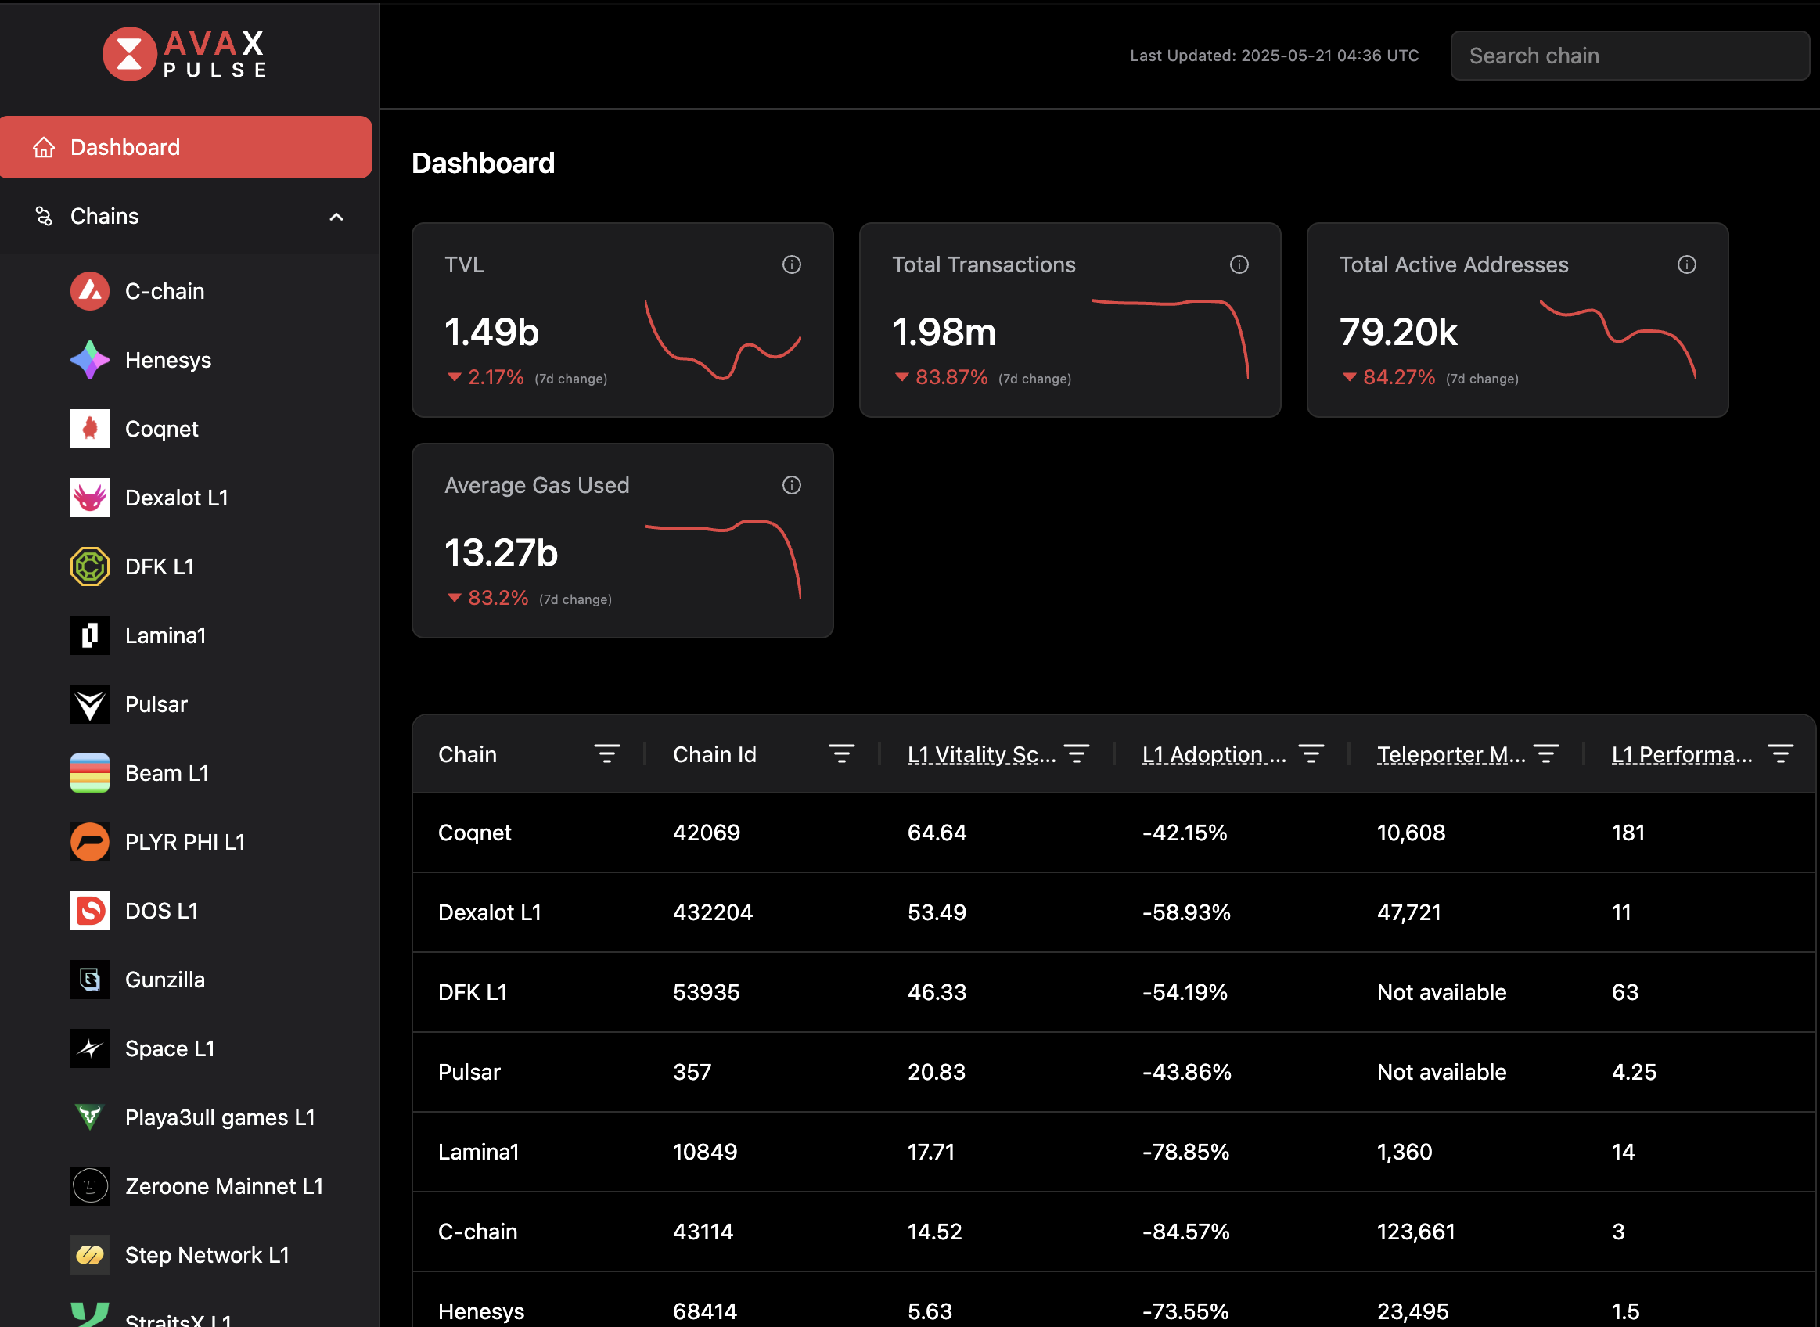
Task: Click the 1.49b TVL value
Action: click(491, 332)
